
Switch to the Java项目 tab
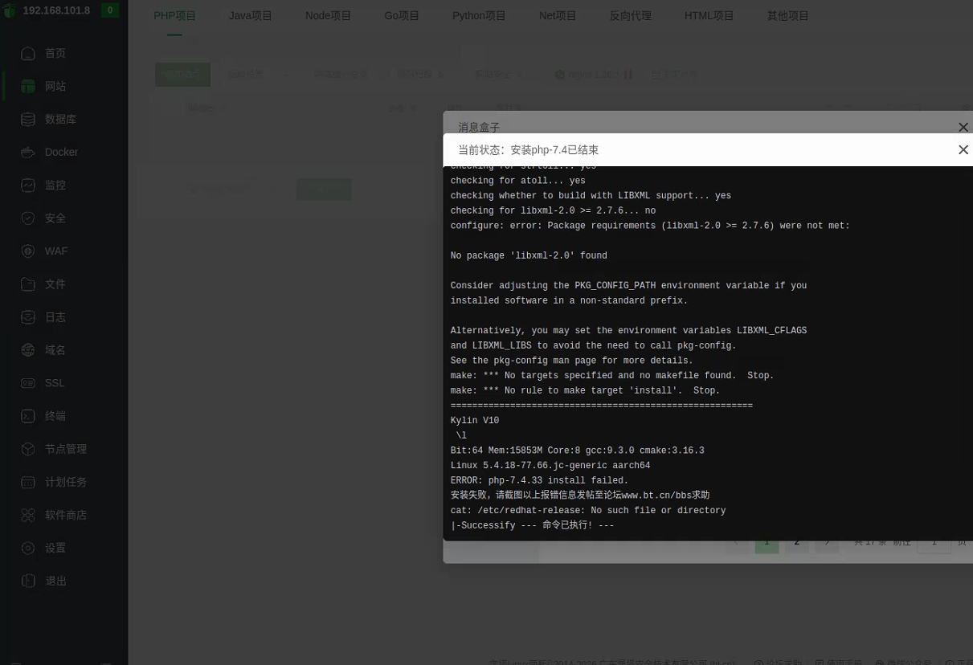pos(251,16)
